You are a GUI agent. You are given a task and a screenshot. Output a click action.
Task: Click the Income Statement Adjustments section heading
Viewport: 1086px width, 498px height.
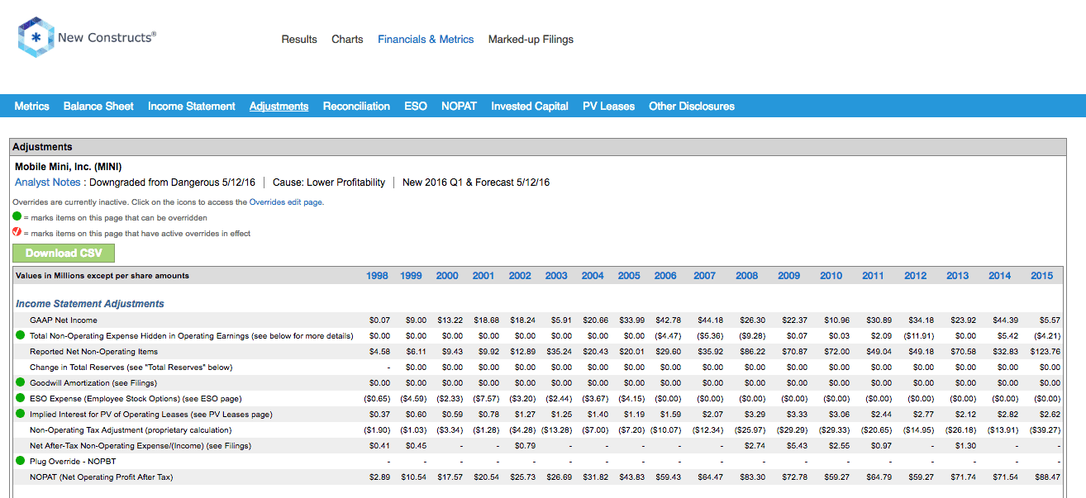tap(90, 304)
